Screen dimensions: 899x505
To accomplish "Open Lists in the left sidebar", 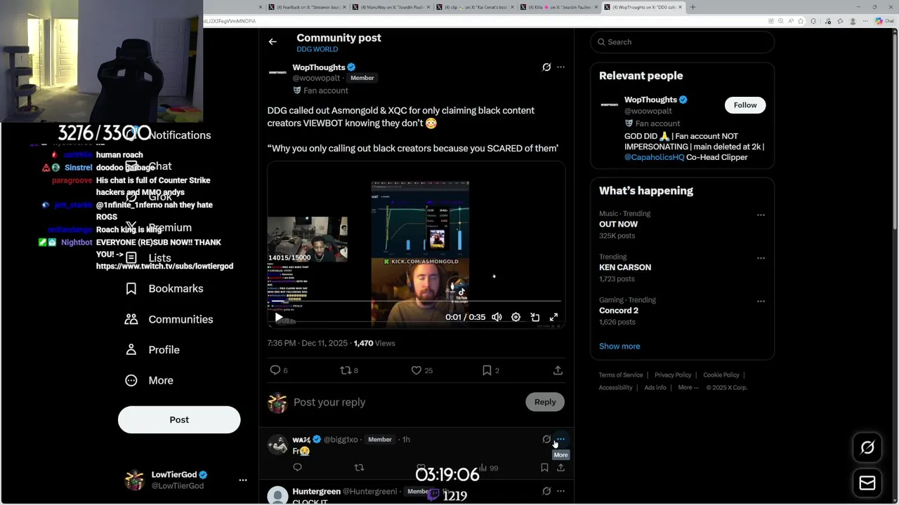I will 148,258.
